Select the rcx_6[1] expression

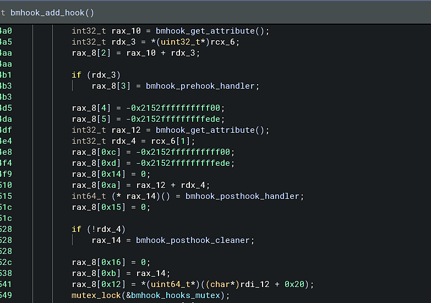pyautogui.click(x=171, y=141)
